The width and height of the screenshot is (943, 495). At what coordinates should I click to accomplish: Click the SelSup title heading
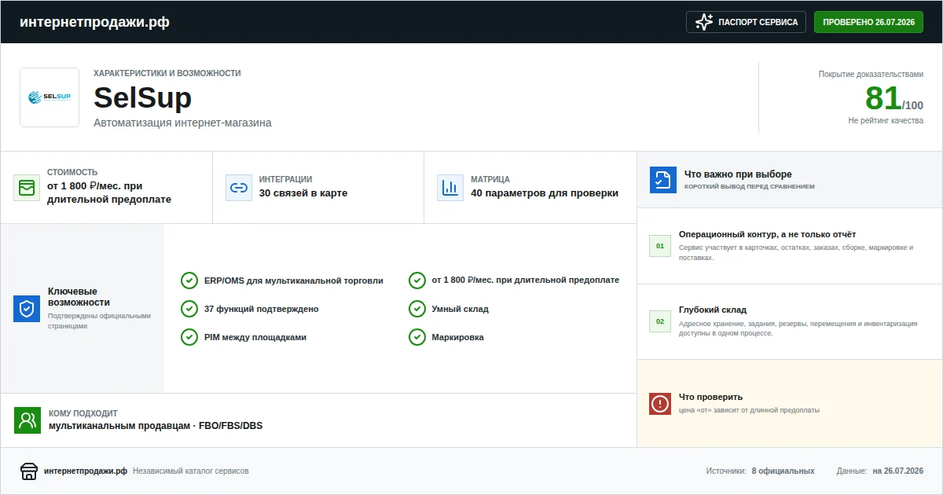(x=142, y=98)
